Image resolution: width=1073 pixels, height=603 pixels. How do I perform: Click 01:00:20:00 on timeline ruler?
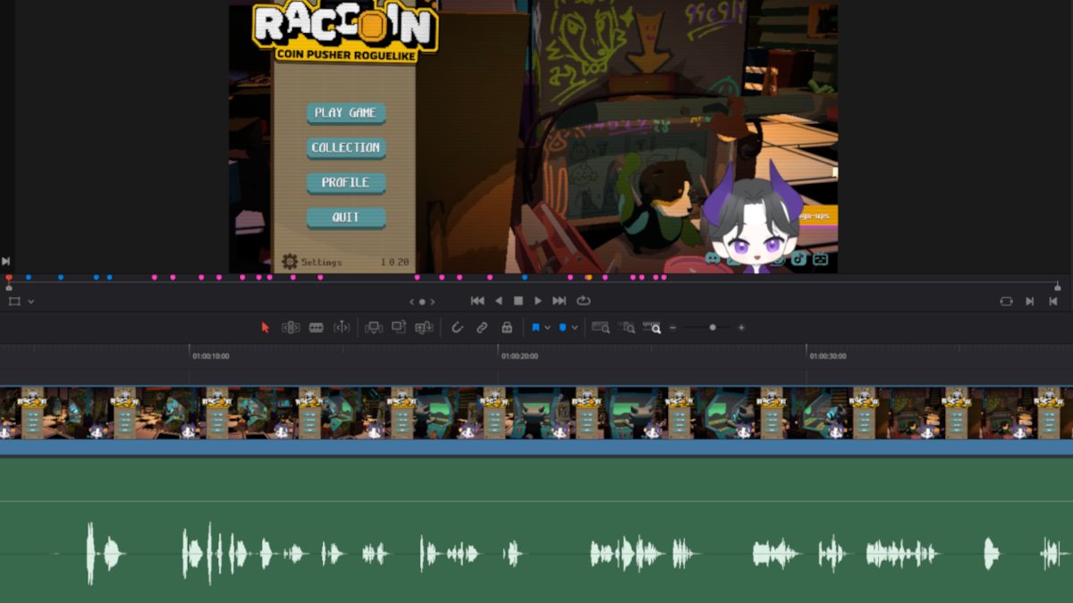[520, 356]
